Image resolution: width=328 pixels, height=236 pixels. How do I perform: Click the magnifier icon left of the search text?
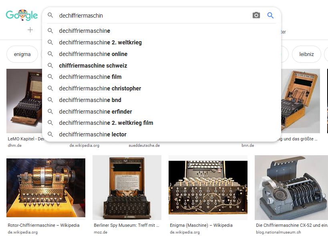pyautogui.click(x=50, y=15)
